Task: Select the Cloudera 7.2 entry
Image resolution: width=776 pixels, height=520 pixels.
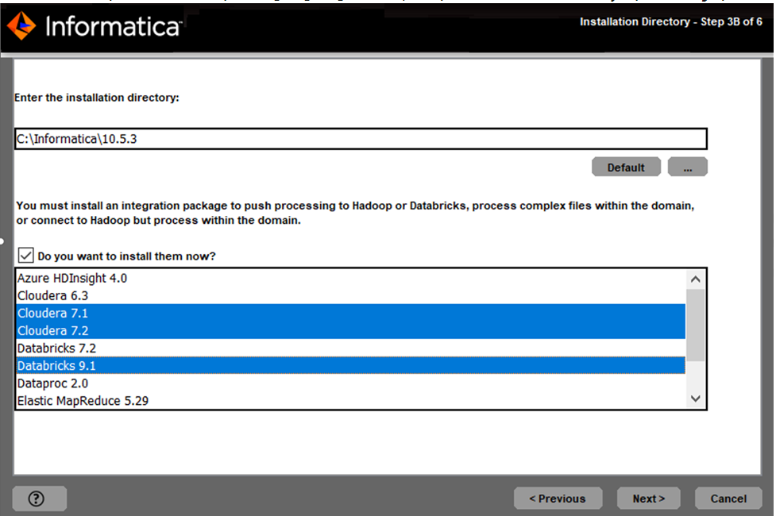Action: [x=351, y=330]
